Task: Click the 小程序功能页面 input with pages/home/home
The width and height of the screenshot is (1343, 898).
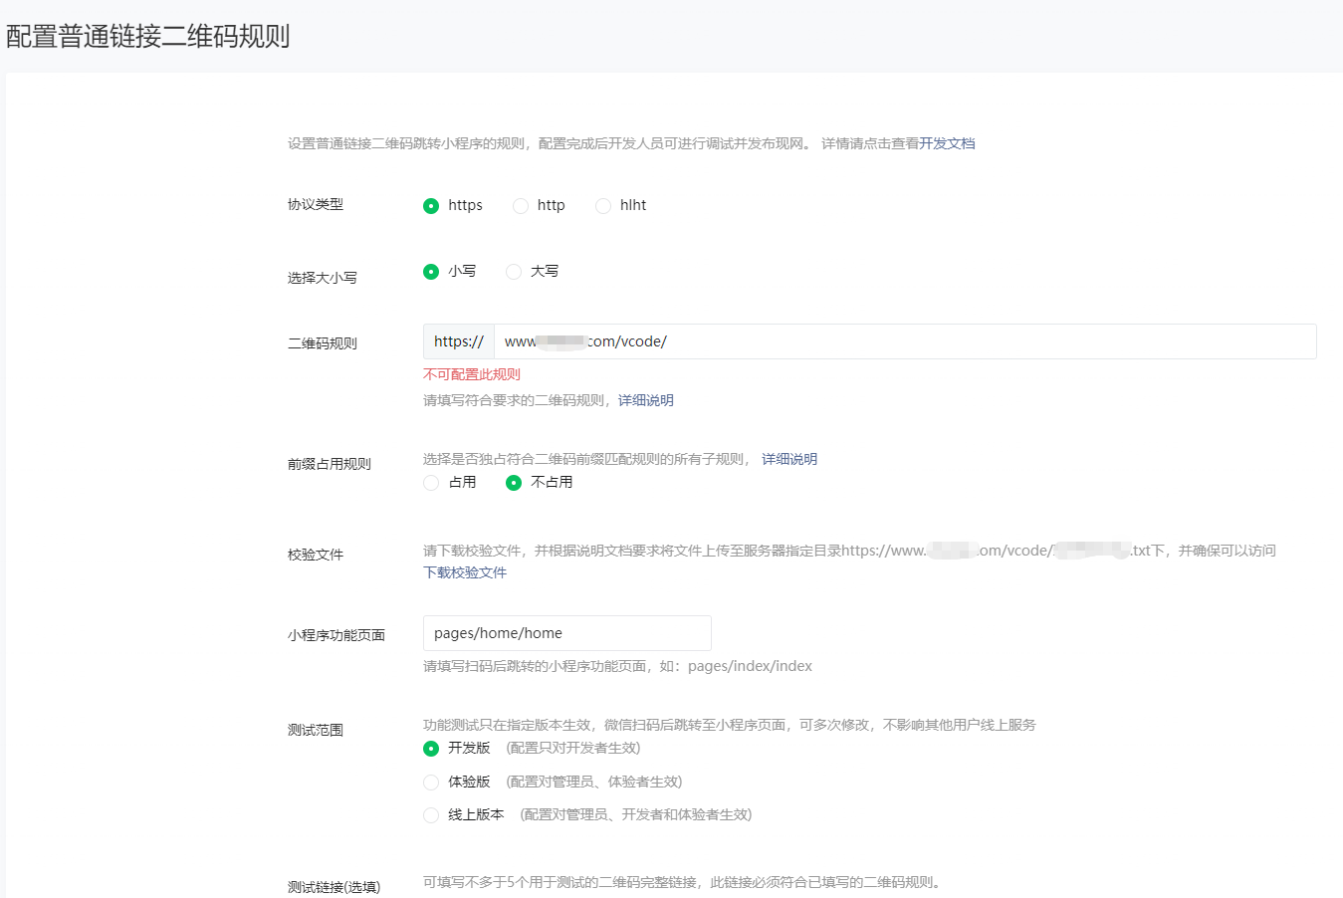Action: [x=567, y=633]
